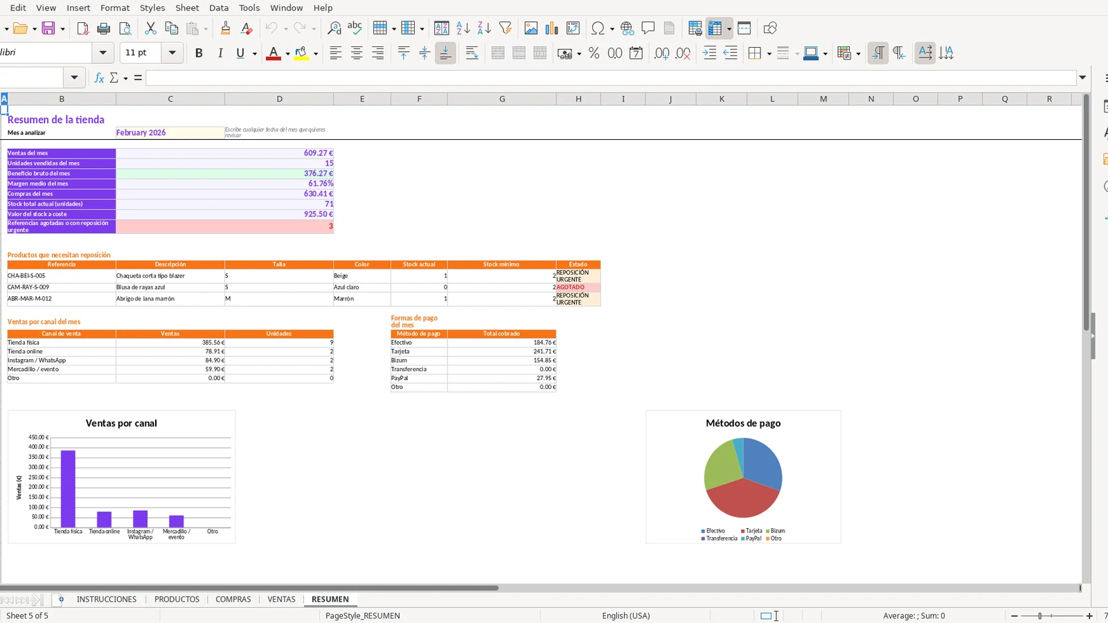Clear direct formatting
1108x623 pixels.
[246, 28]
